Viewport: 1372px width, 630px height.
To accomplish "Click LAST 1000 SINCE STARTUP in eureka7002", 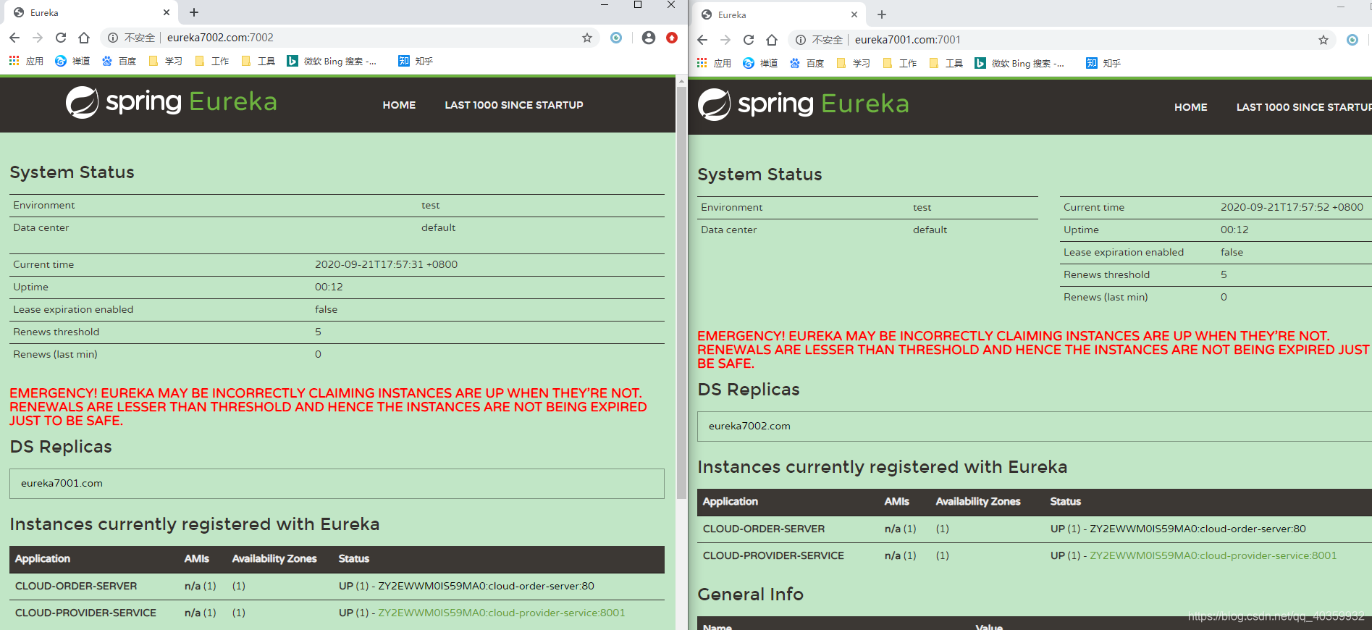I will tap(514, 105).
